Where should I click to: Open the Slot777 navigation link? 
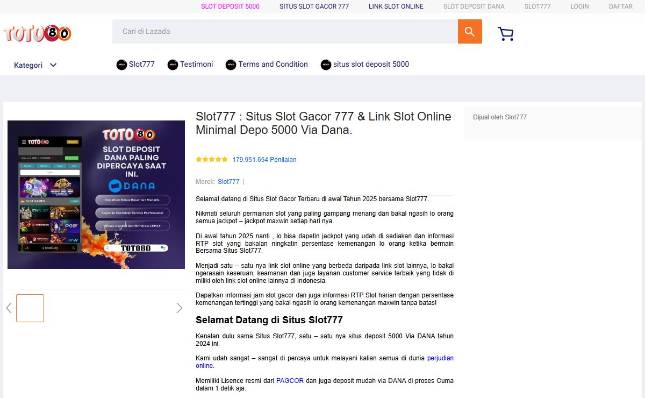coord(142,64)
